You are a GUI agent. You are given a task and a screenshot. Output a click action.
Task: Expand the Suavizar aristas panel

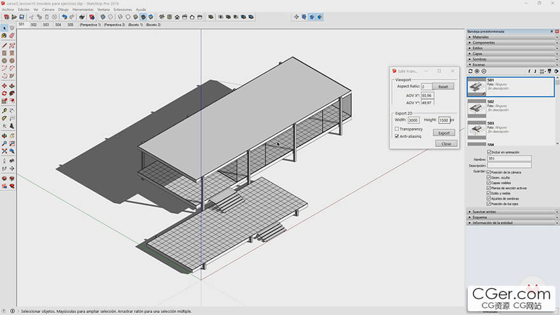(x=512, y=212)
